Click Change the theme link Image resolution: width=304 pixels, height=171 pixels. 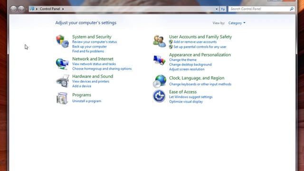pos(182,60)
